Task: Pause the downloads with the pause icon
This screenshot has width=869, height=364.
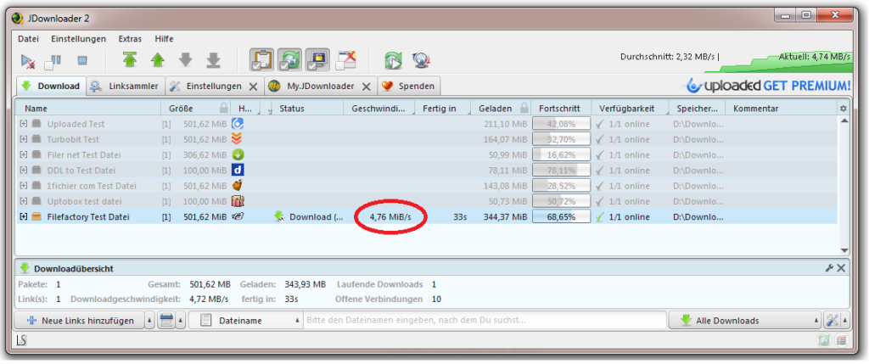Action: (x=53, y=60)
